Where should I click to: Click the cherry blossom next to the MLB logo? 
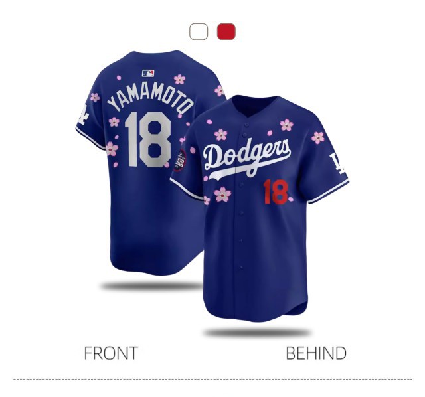tap(179, 80)
